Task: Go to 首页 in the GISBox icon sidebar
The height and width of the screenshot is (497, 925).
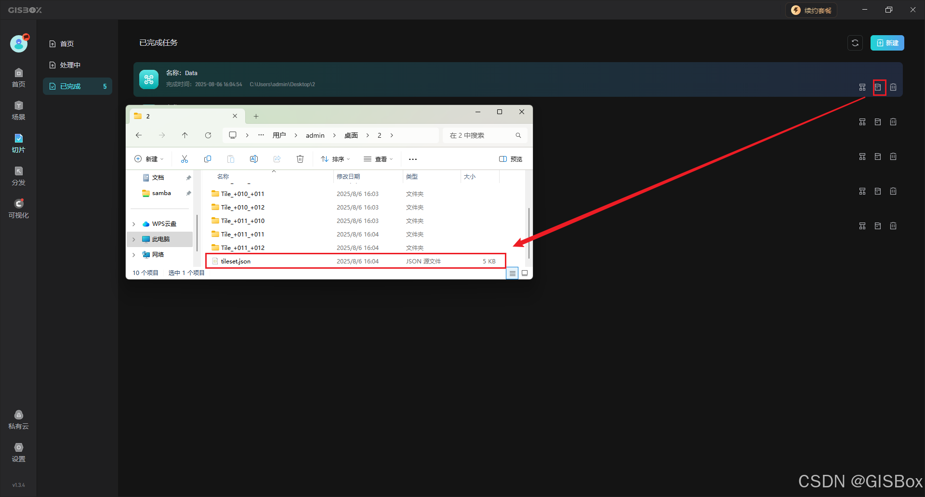Action: (18, 78)
